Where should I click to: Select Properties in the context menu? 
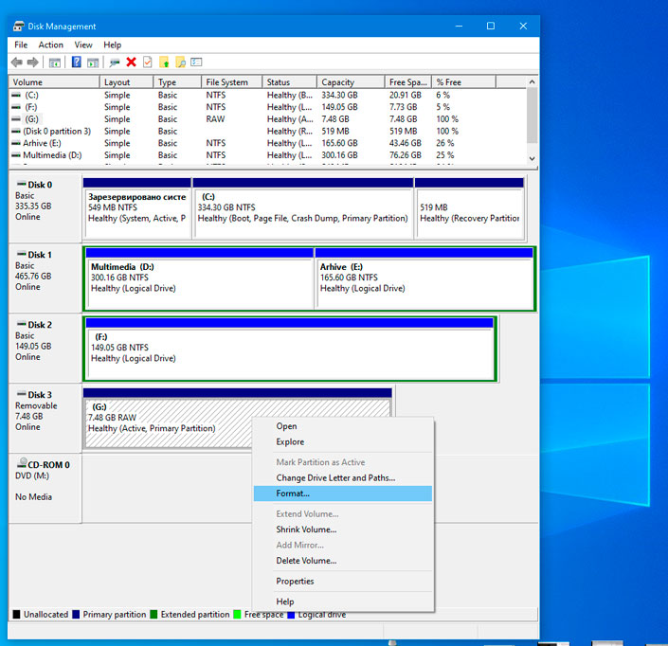[x=343, y=582]
